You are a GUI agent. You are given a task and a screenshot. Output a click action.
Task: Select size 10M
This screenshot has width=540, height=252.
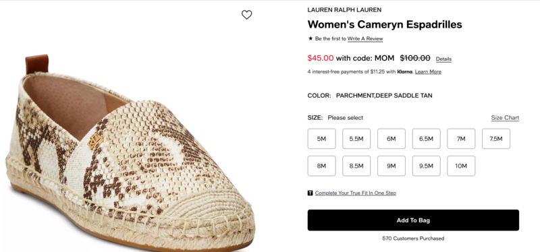(x=461, y=166)
